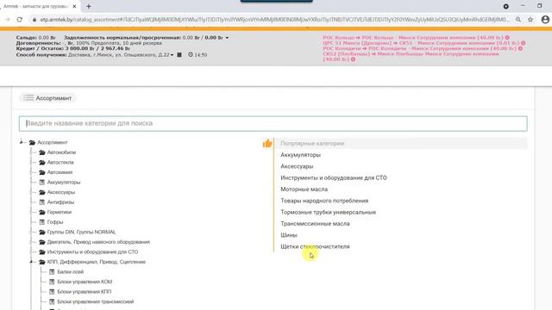Click info icon after ЦРС 51 route
552x310 pixels.
coord(524,43)
